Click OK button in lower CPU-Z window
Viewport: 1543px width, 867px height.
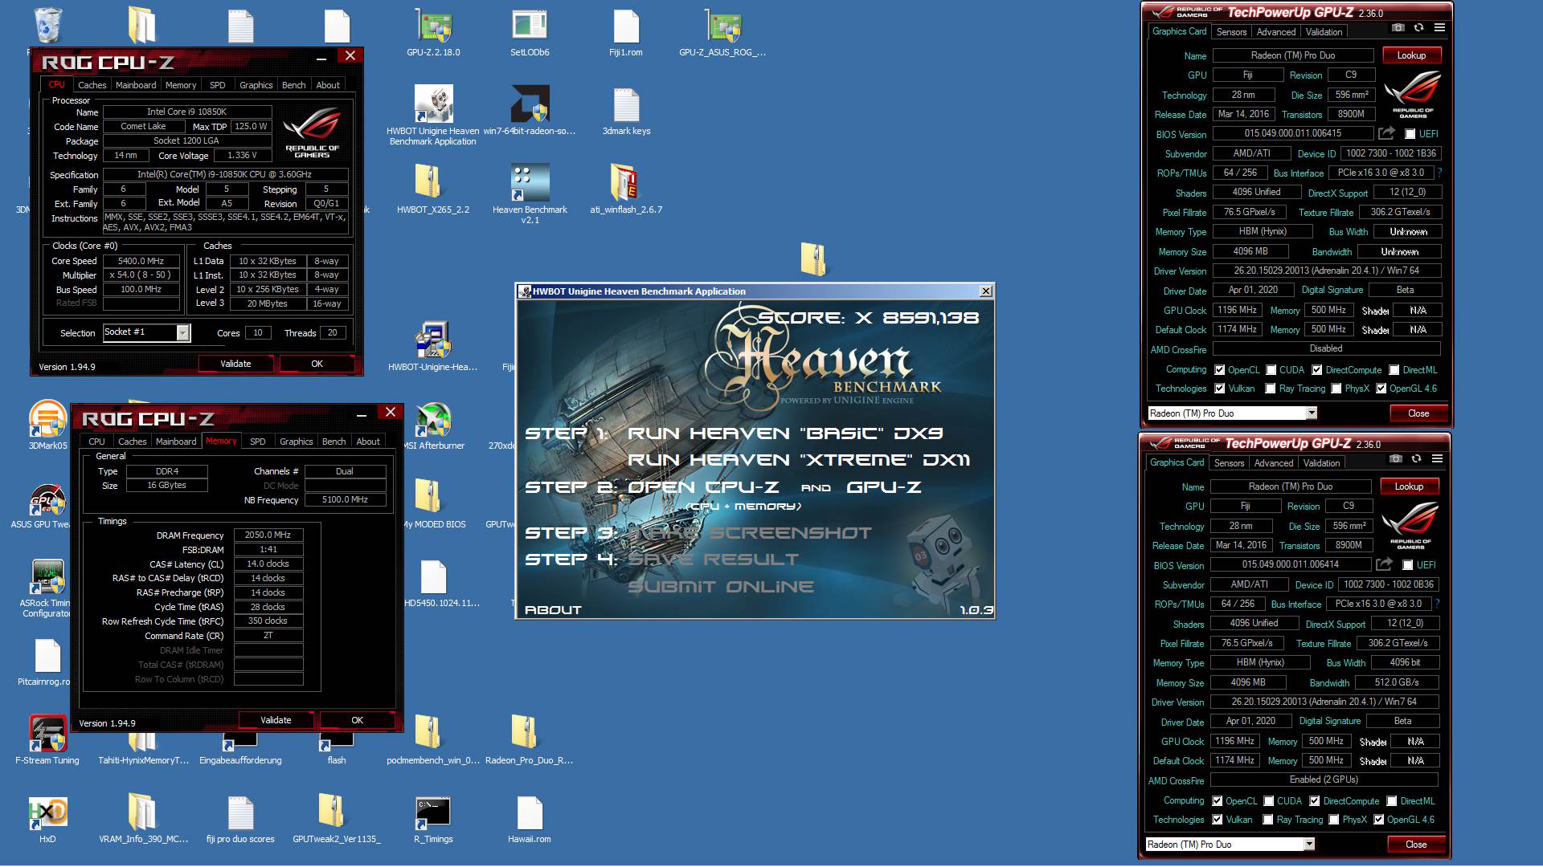(357, 720)
